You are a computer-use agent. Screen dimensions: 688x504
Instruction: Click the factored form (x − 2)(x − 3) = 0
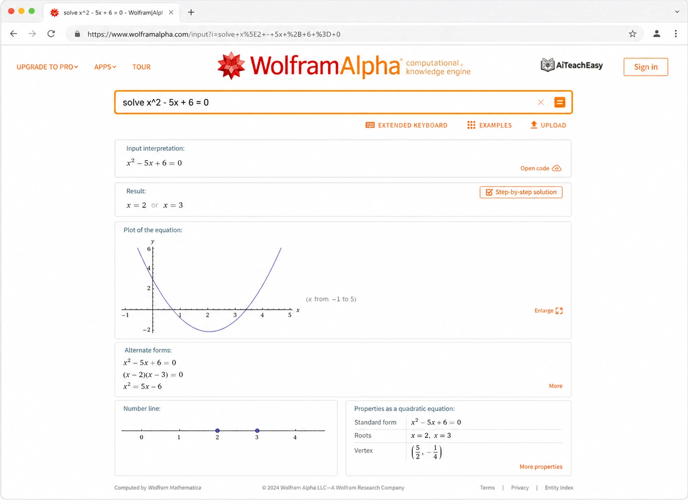(153, 374)
